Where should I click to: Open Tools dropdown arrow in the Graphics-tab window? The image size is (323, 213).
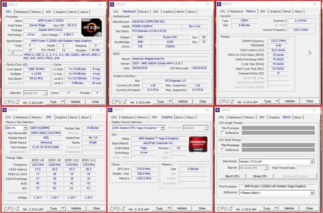(169, 208)
